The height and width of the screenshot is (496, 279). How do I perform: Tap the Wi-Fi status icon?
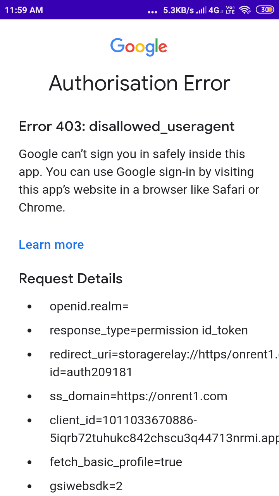pyautogui.click(x=245, y=10)
